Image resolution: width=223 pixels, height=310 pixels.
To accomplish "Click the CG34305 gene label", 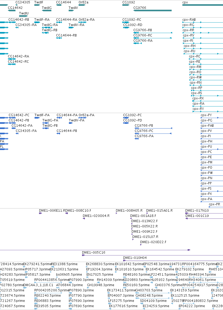I will tap(23, 2).
